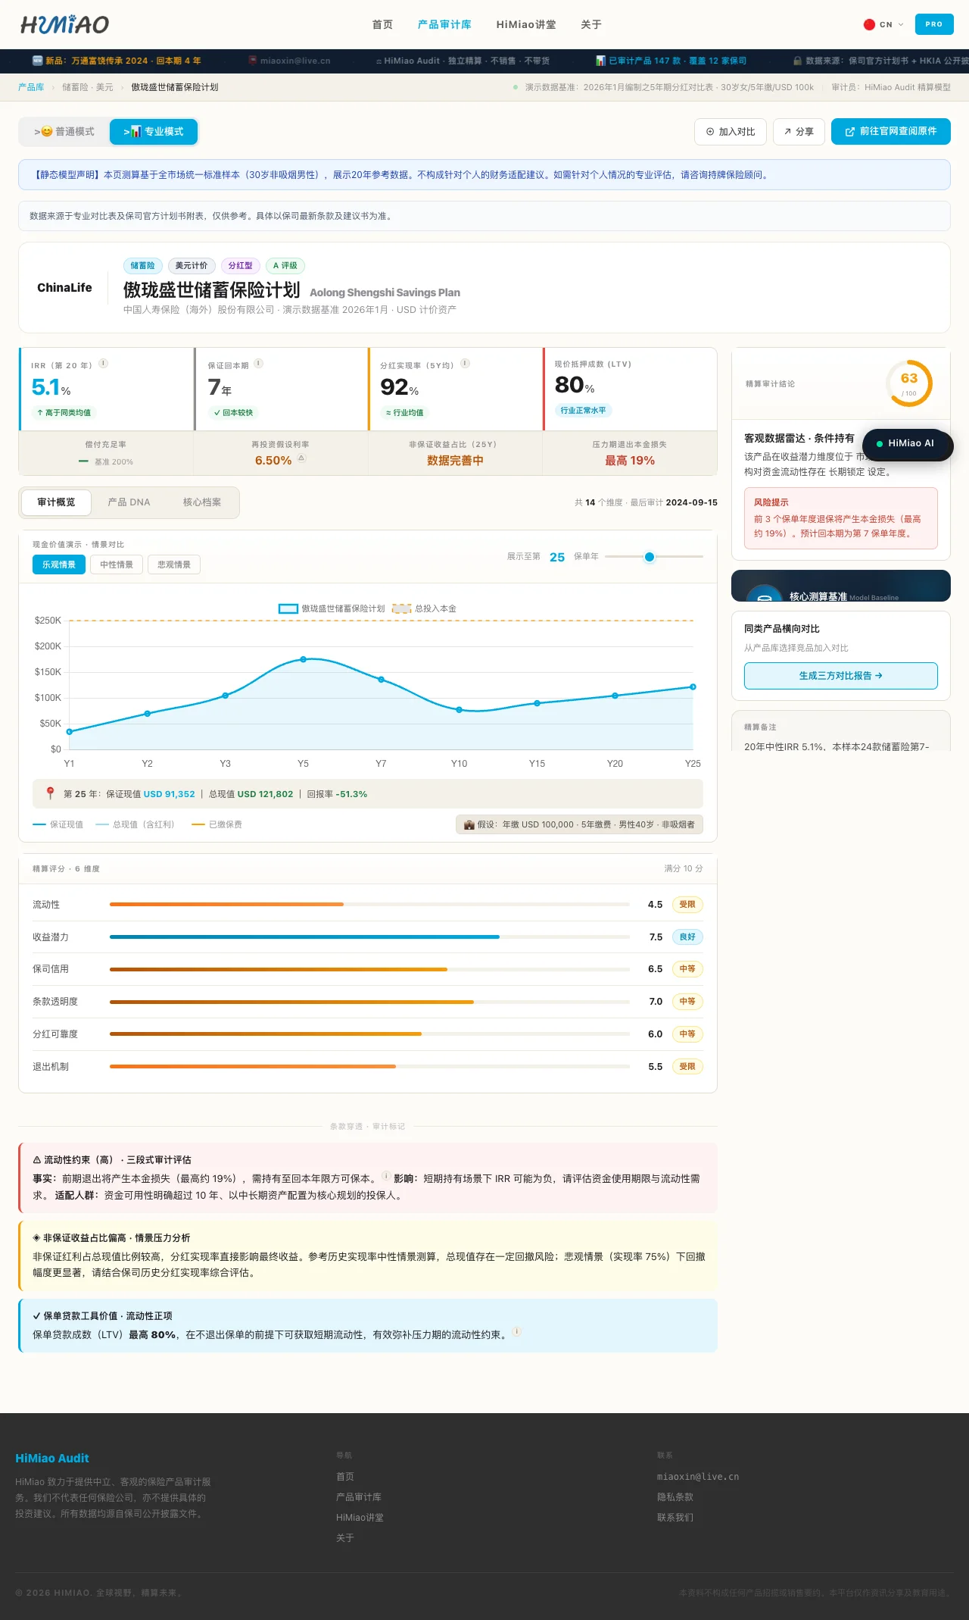The width and height of the screenshot is (969, 1620).
Task: Click the 高于同类均值 badge
Action: click(x=64, y=413)
